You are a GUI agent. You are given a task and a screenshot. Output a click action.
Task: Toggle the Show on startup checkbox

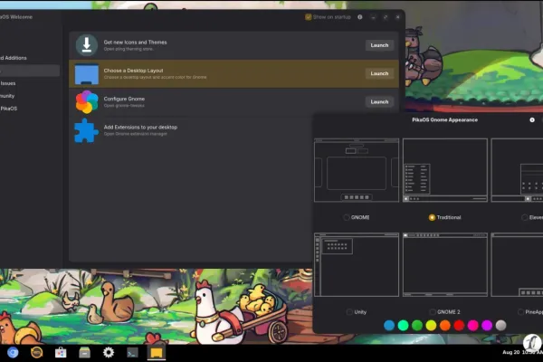coord(309,17)
